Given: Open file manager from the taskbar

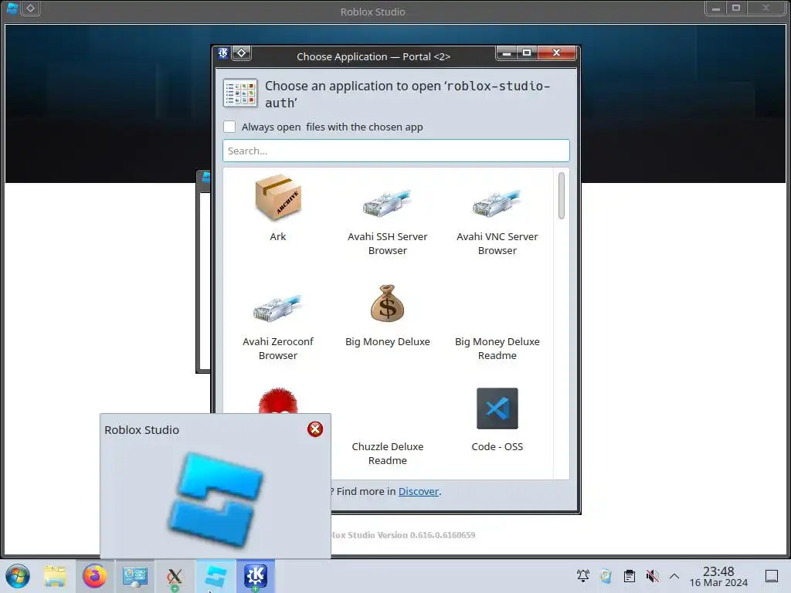Looking at the screenshot, I should coord(55,576).
